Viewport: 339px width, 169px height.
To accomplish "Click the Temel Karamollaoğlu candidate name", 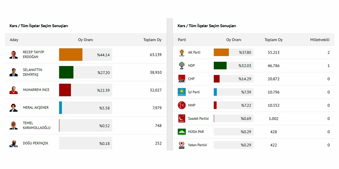I will pos(37,126).
